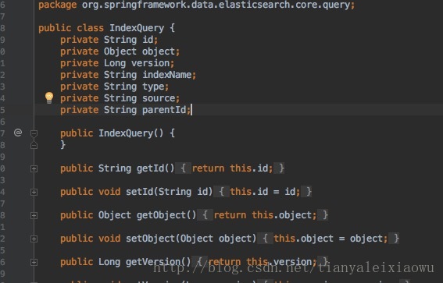Click the setObject method name
The image size is (443, 283).
click(x=150, y=239)
